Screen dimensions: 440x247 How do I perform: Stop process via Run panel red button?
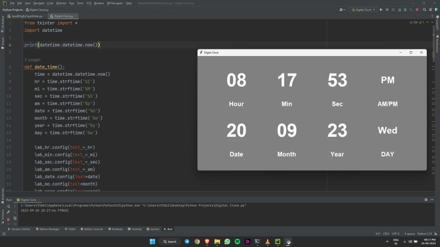[x=8, y=219]
